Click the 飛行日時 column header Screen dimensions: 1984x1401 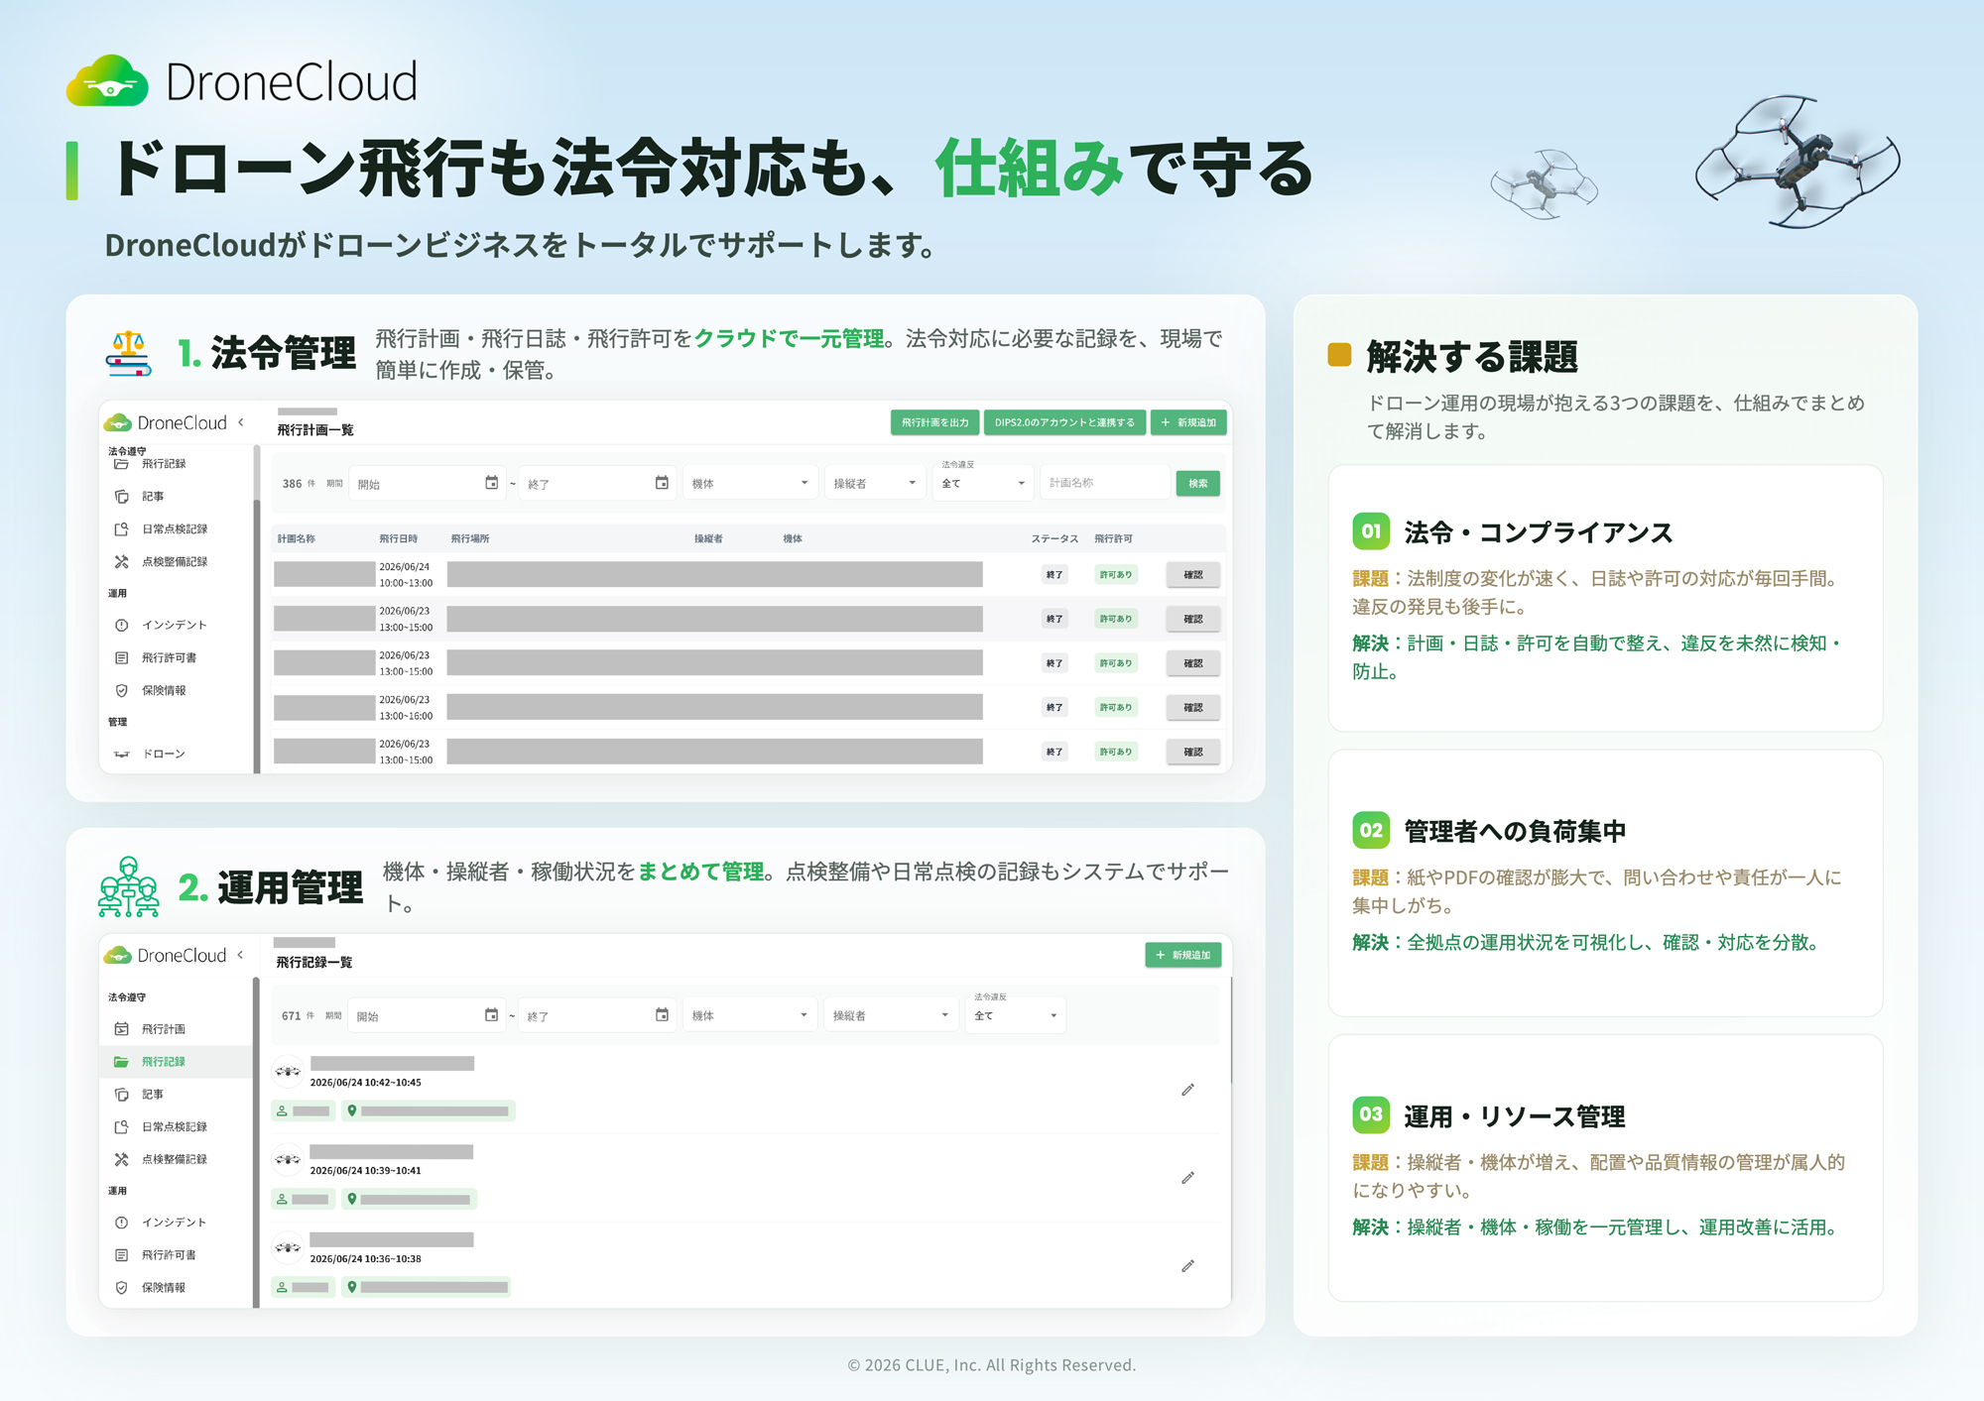[399, 539]
